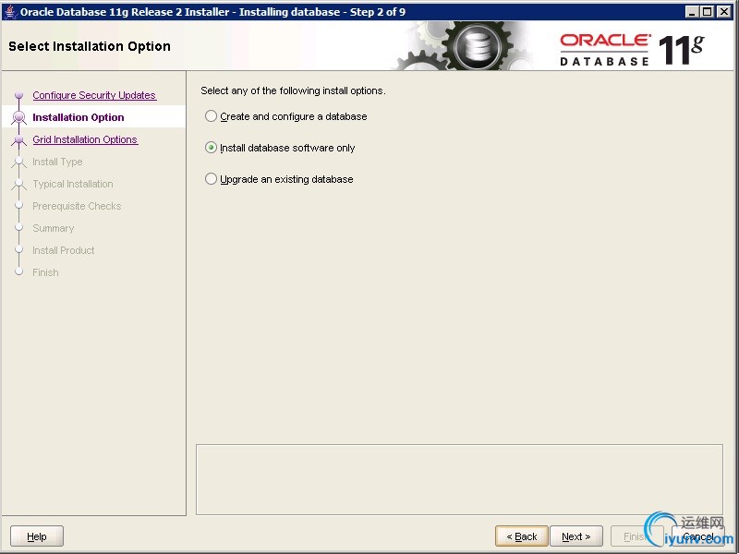This screenshot has height=554, width=739.
Task: Go to the Grid Installation Options step link
Action: 85,139
